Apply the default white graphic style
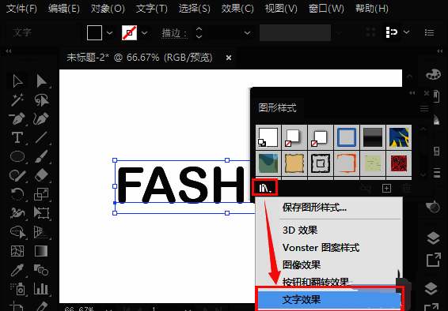Screen dimensions: 448x311 click(268, 137)
